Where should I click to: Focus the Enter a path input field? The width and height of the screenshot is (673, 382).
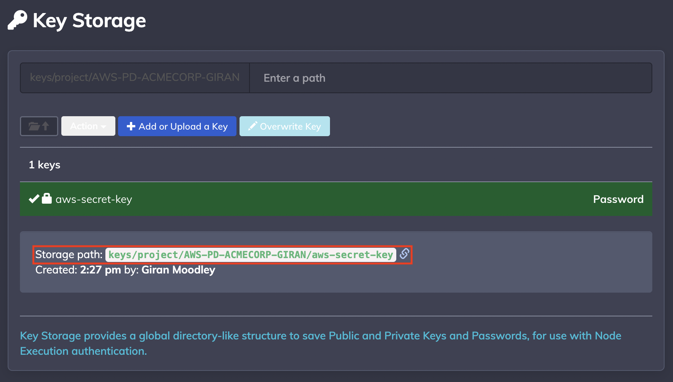pyautogui.click(x=451, y=78)
